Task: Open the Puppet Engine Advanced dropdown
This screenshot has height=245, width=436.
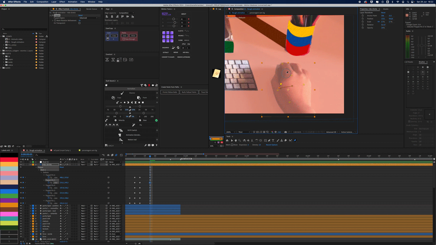Action: pos(88,18)
